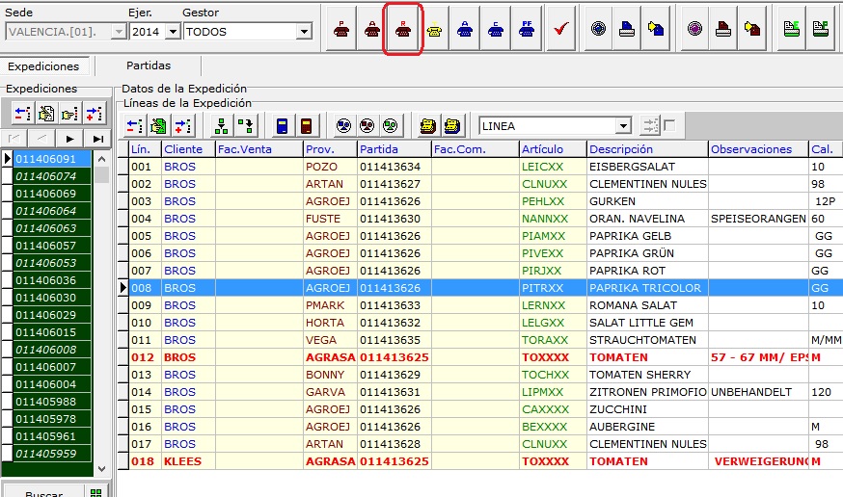
Task: Click the red checkmark toolbar icon
Action: tap(559, 29)
